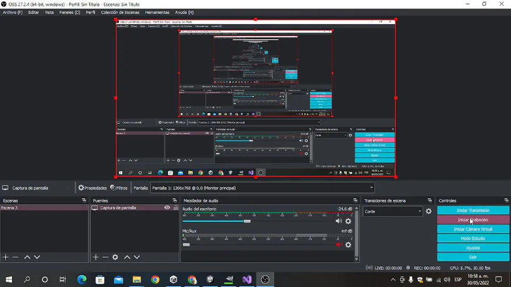Screen dimensions: 511x287
Task: Enable Modo Estudio
Action: [473, 239]
